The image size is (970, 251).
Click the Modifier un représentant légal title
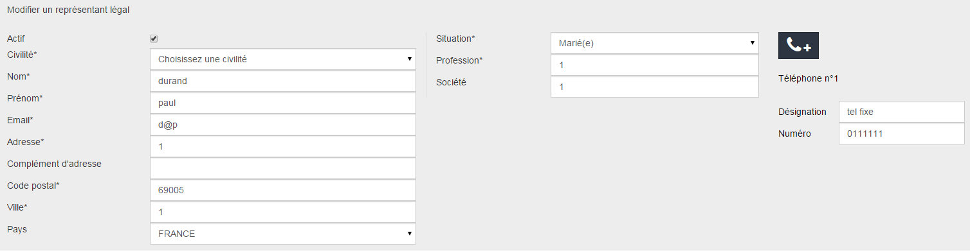[68, 10]
